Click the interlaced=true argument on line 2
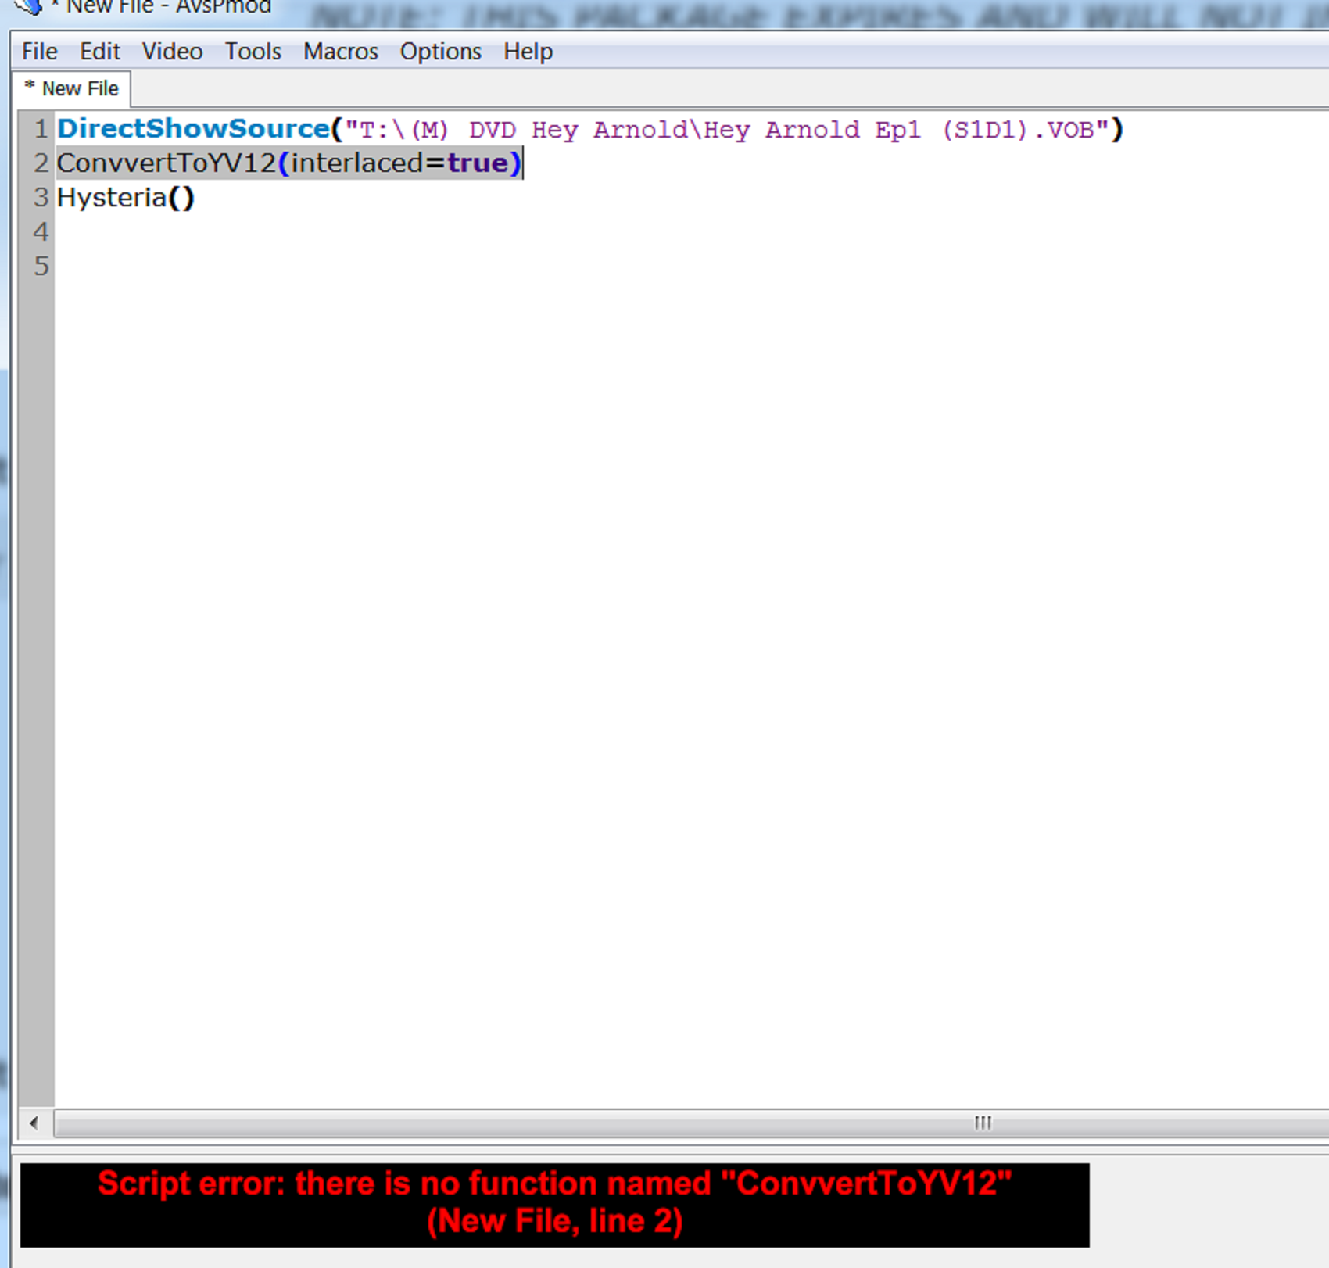This screenshot has width=1329, height=1268. pyautogui.click(x=399, y=163)
